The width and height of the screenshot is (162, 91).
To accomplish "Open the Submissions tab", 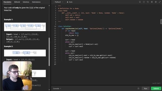I will click(x=36, y=2).
